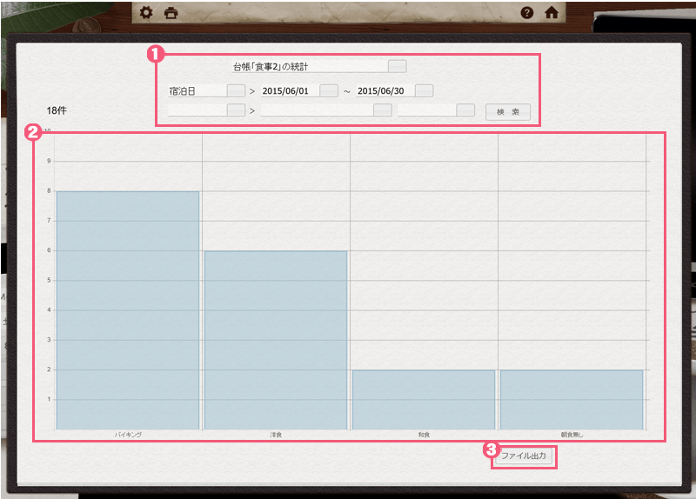The height and width of the screenshot is (499, 696).
Task: Open date picker for 2015/06/30
Action: click(x=424, y=90)
